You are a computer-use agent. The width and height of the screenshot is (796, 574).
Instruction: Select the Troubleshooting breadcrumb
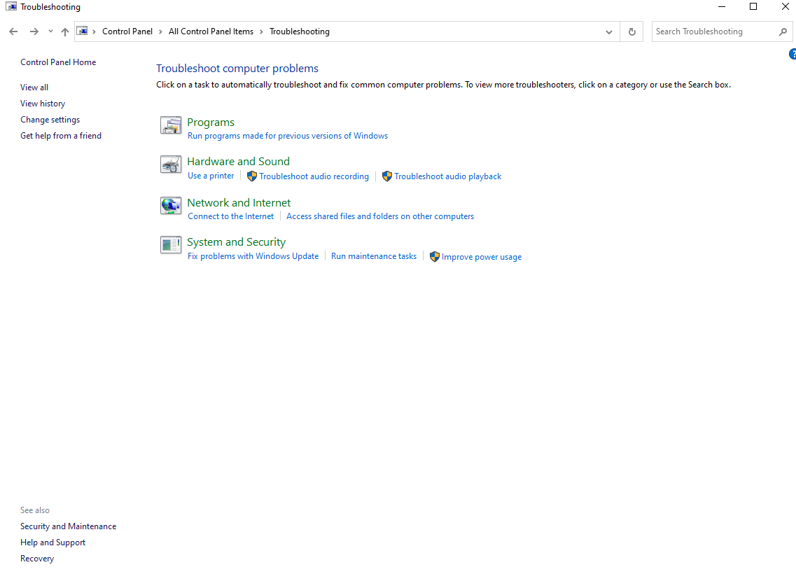[x=300, y=31]
